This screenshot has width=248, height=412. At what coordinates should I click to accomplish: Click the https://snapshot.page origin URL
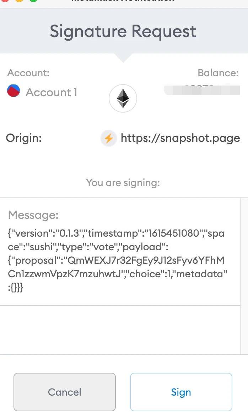point(180,138)
